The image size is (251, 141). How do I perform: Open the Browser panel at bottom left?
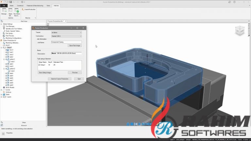24,125
